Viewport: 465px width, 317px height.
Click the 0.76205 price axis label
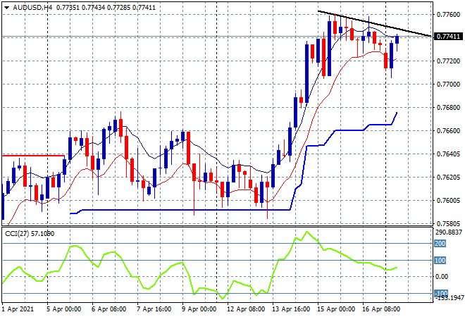pyautogui.click(x=448, y=178)
